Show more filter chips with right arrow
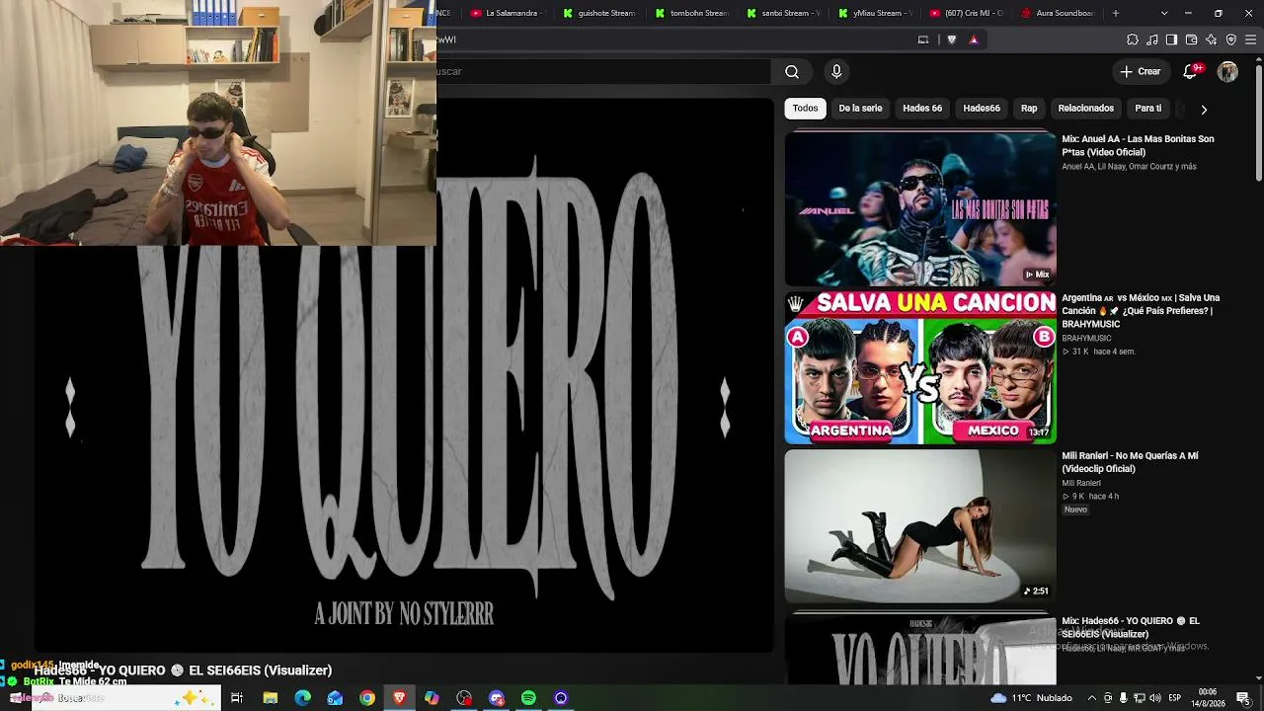This screenshot has width=1264, height=711. (1204, 109)
